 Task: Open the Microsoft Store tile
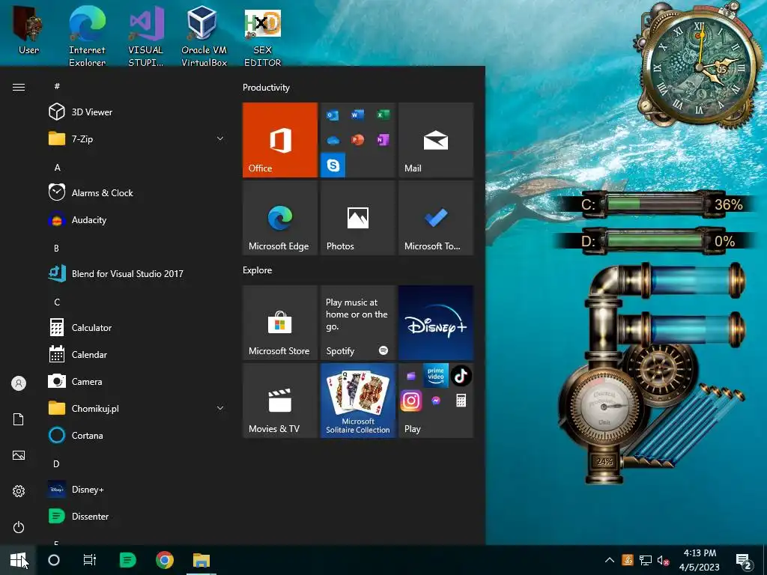[x=280, y=323]
